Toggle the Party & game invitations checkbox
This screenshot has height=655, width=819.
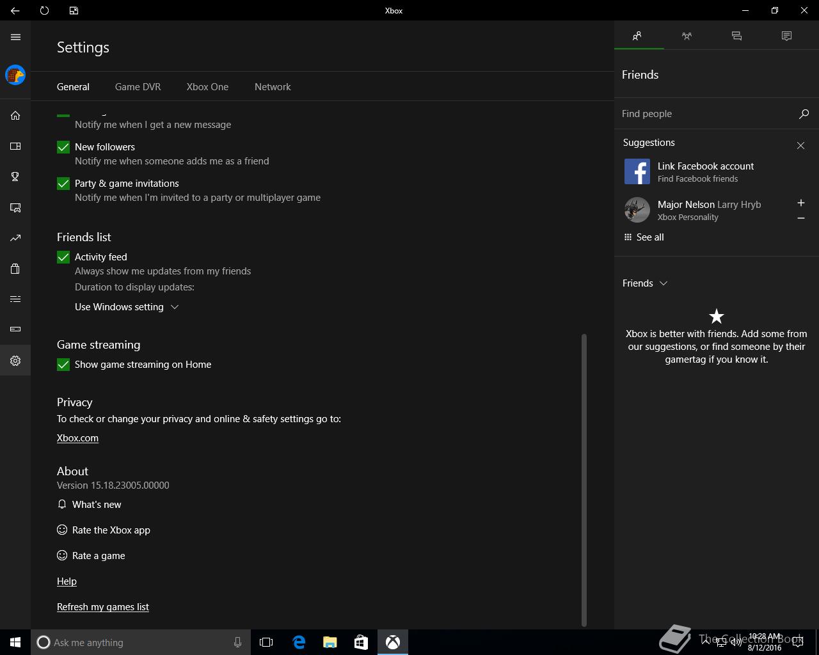(63, 184)
